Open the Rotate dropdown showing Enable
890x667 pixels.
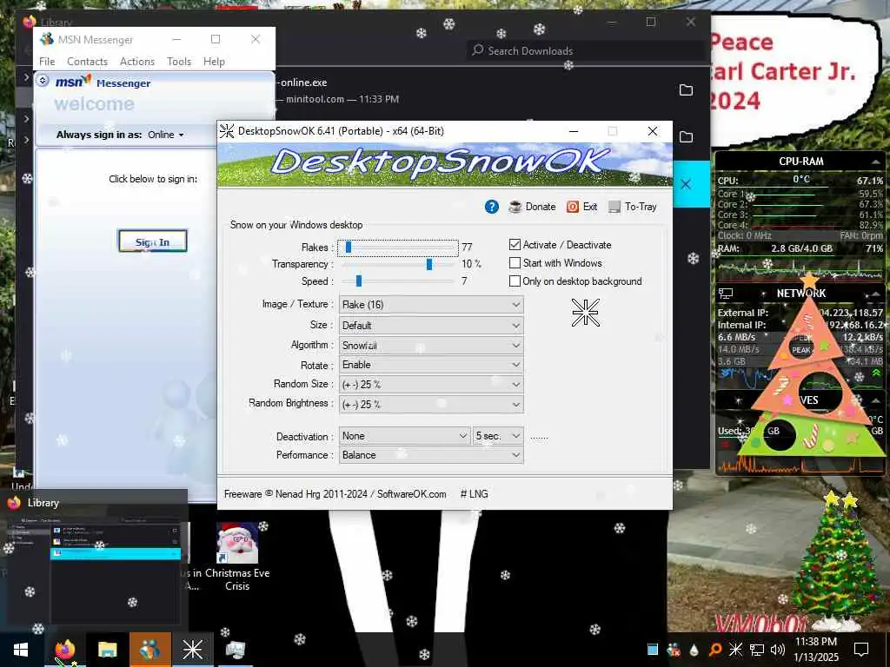[x=431, y=365]
